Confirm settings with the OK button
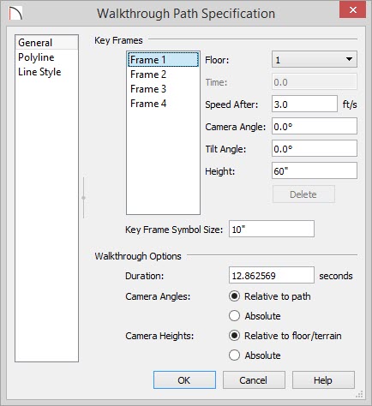This screenshot has width=372, height=406. point(184,380)
